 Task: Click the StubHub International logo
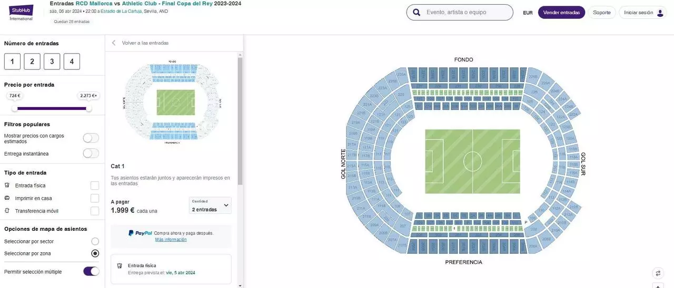21,12
